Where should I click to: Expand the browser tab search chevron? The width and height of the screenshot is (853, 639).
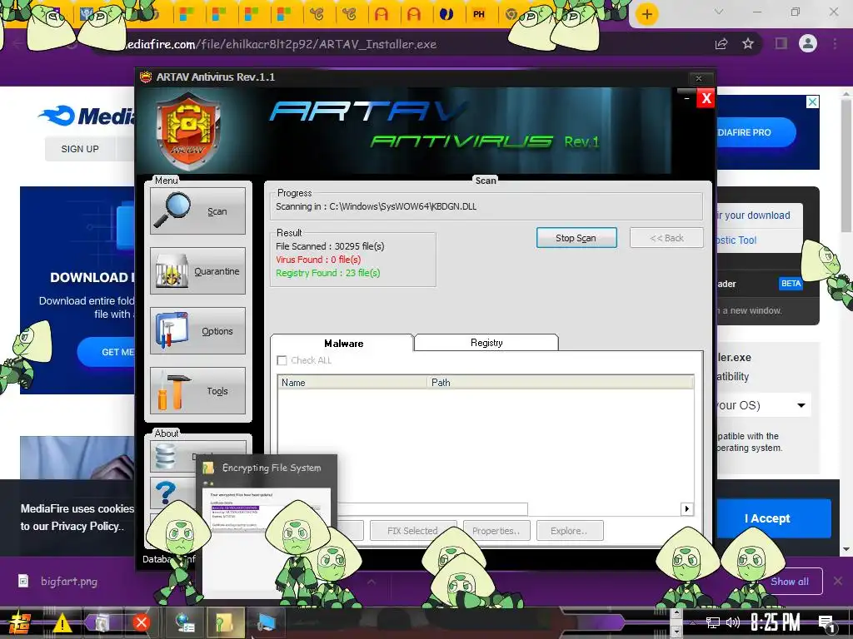(719, 12)
